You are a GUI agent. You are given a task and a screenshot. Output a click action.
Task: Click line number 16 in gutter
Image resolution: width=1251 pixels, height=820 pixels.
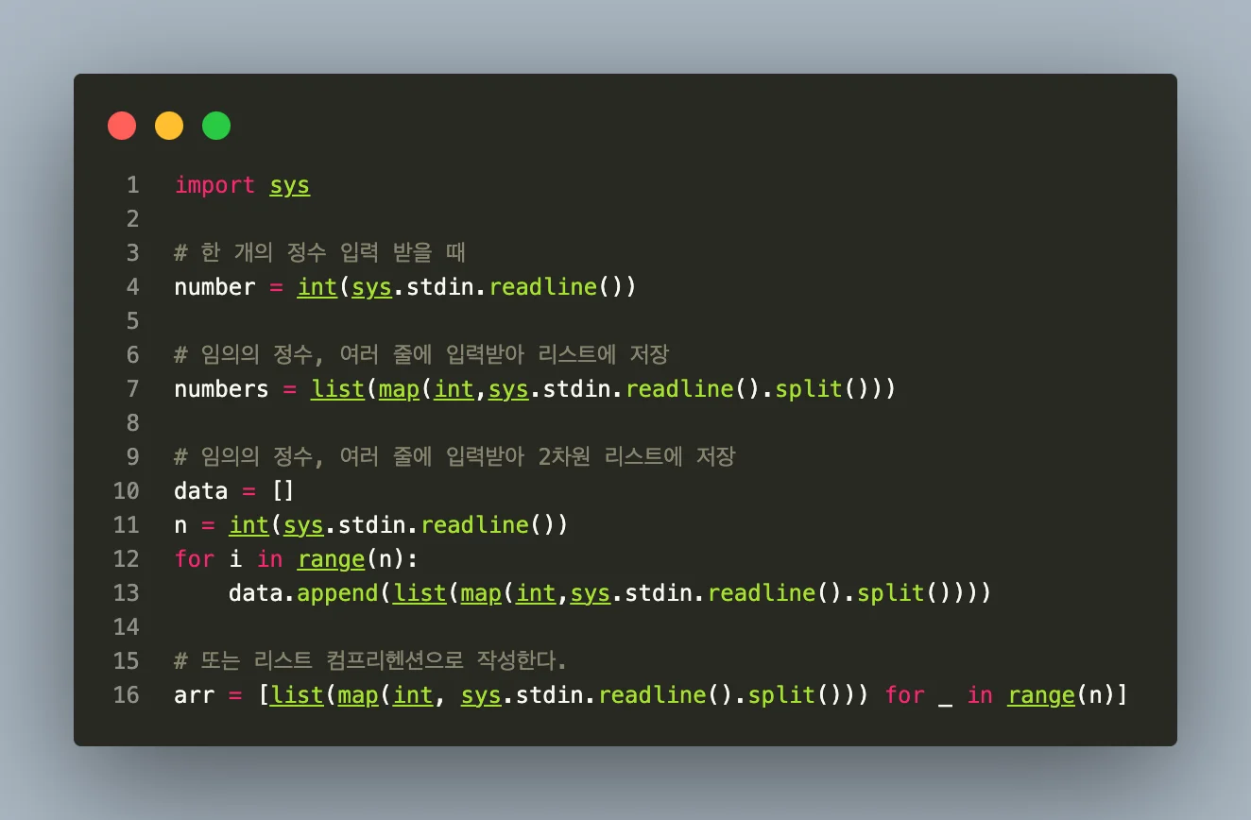pos(126,694)
